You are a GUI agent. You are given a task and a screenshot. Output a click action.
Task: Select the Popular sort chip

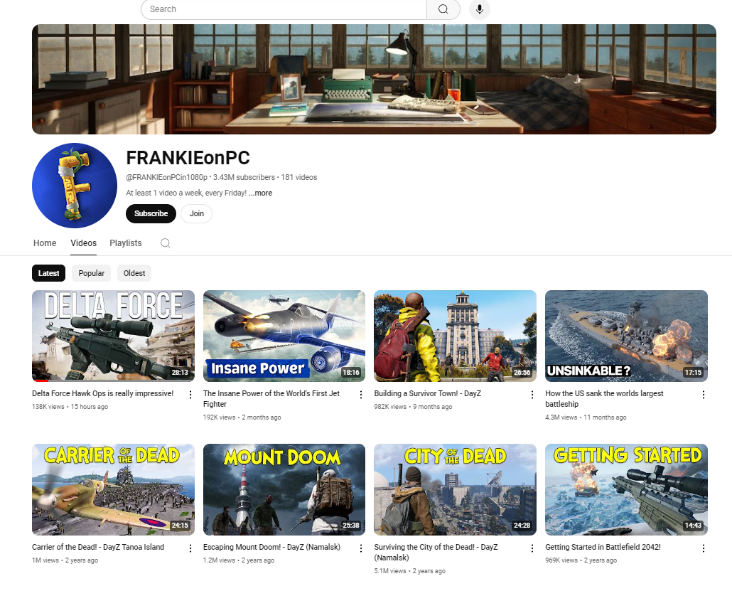click(91, 273)
